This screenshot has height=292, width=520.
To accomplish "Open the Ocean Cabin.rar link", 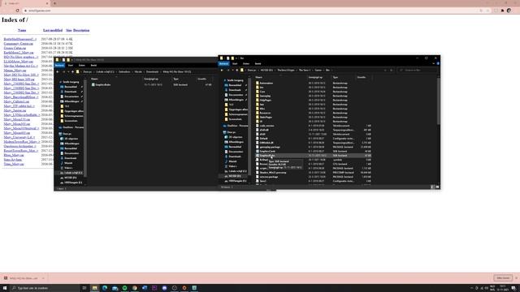I will (x=15, y=48).
